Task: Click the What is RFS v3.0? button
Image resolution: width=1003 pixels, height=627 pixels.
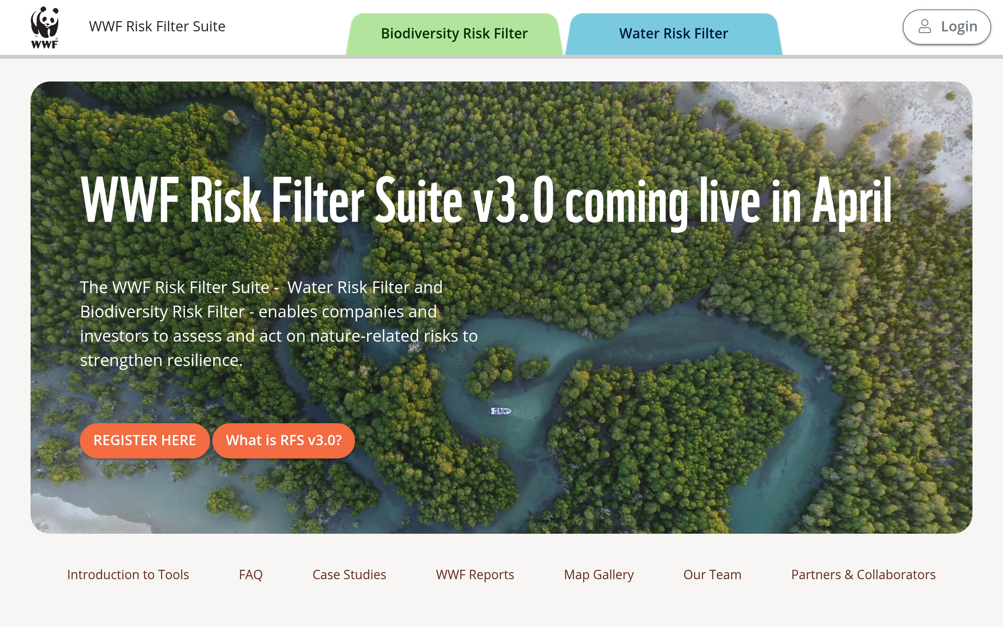Action: click(x=284, y=440)
